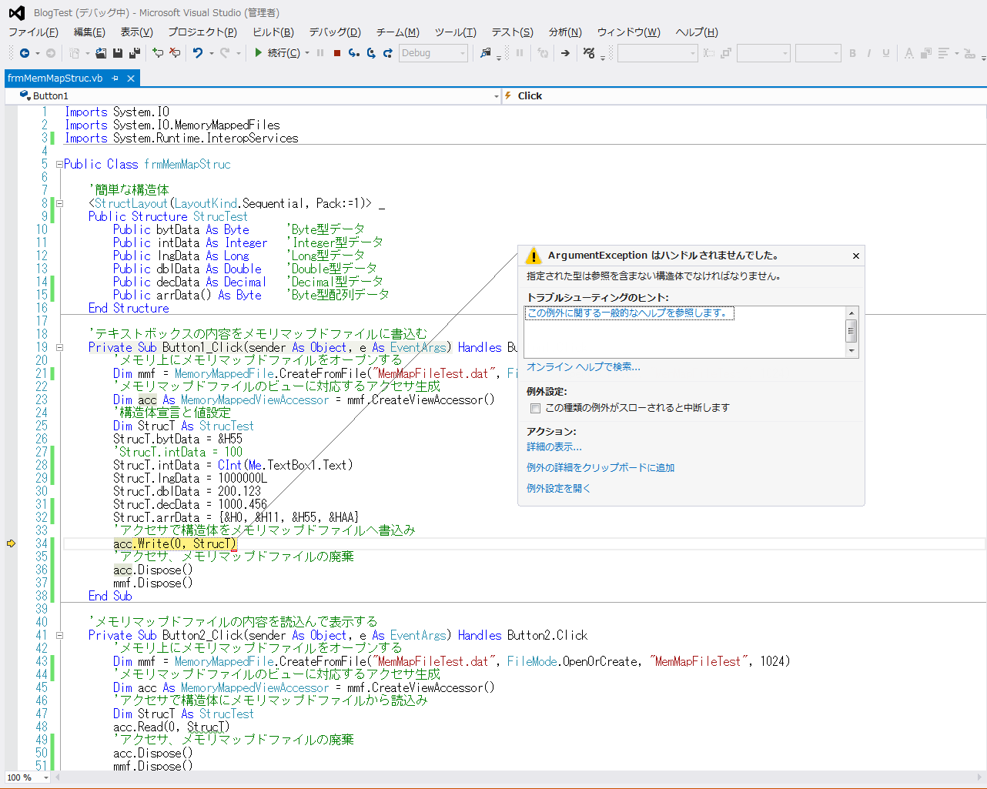Pin the frmMemMapStruc.vb tab
The image size is (987, 789).
pos(115,79)
